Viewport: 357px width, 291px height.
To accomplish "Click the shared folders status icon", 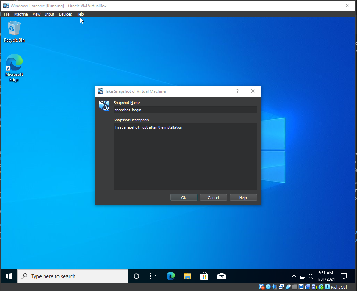I will tap(294, 287).
